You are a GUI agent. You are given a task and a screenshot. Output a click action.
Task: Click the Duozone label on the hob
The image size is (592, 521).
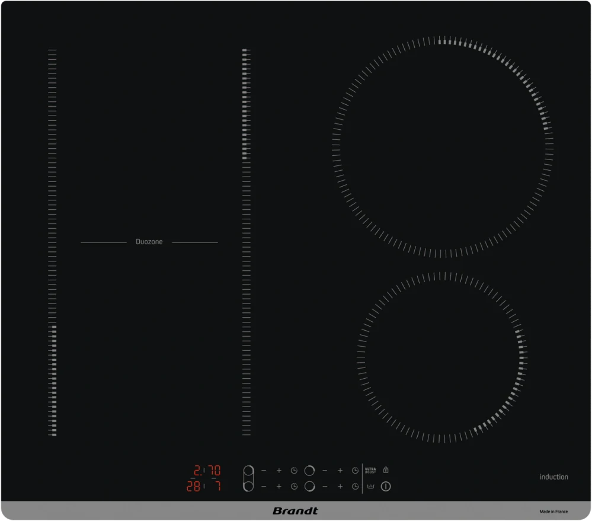click(149, 242)
